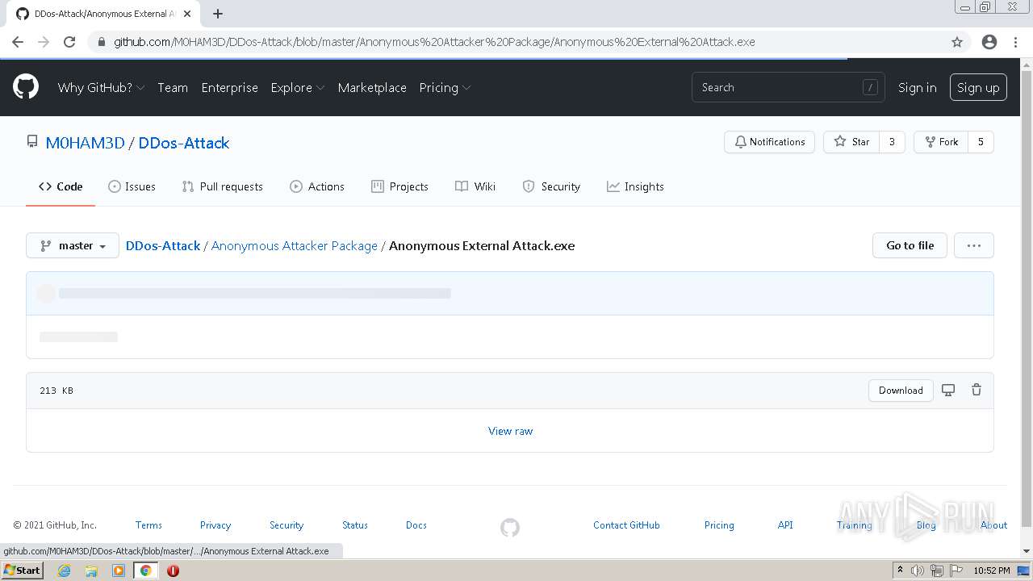Open the Team page link

tap(173, 87)
